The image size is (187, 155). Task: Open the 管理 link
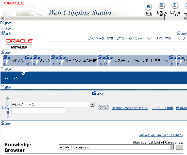click(110, 39)
